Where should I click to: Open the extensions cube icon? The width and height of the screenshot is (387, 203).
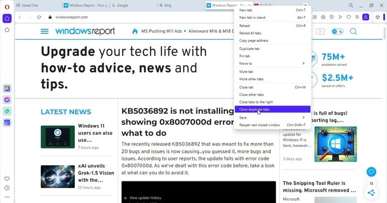[x=377, y=17]
